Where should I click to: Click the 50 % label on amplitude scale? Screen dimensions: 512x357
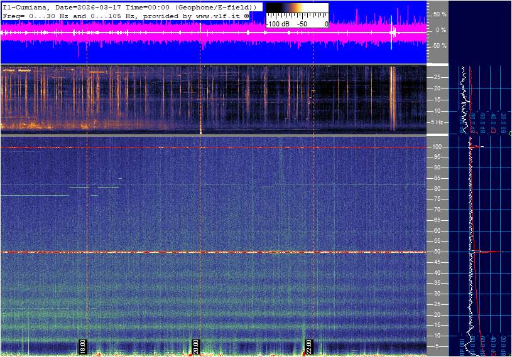pos(439,14)
